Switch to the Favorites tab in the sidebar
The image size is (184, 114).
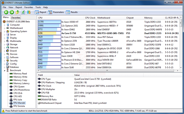pyautogui.click(x=16, y=17)
